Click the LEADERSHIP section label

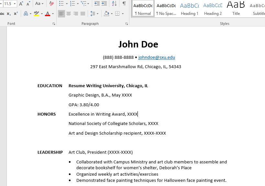pyautogui.click(x=50, y=152)
